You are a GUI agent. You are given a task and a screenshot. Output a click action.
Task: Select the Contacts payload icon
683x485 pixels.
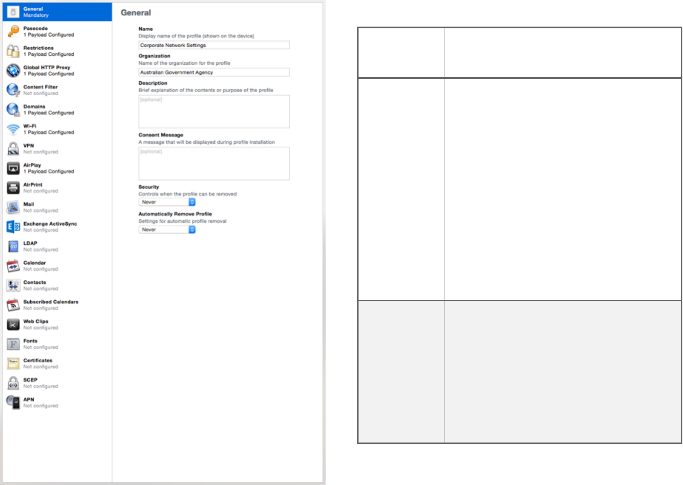13,286
